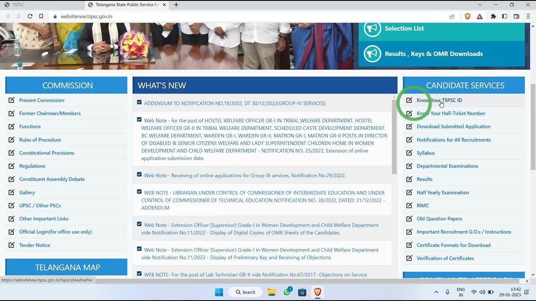Open Notifications for All Recruitments

point(454,140)
